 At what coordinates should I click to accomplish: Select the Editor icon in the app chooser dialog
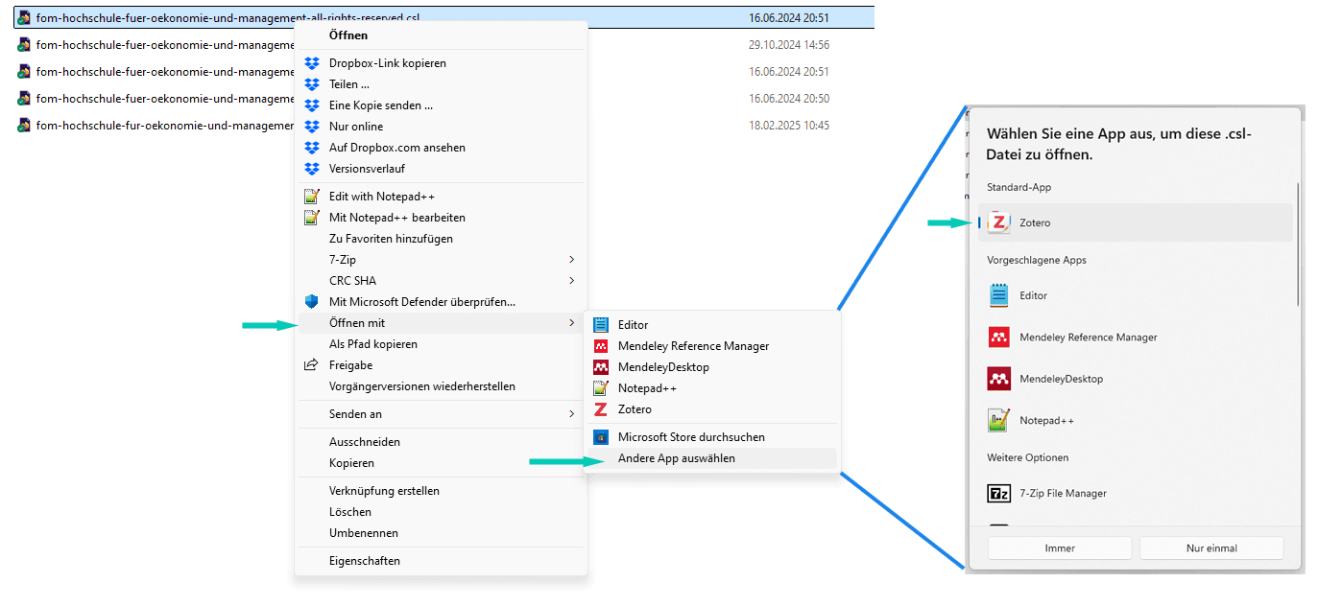coord(999,295)
